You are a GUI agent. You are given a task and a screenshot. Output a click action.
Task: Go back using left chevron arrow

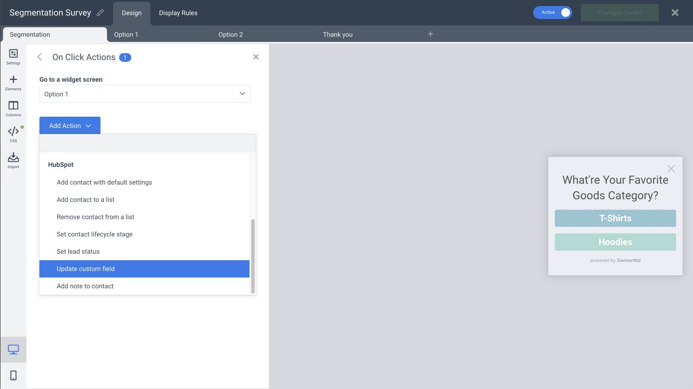click(40, 57)
